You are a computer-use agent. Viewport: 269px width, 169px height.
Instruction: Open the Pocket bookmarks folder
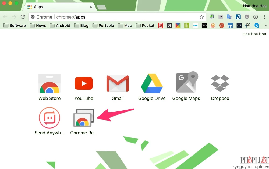[145, 26]
